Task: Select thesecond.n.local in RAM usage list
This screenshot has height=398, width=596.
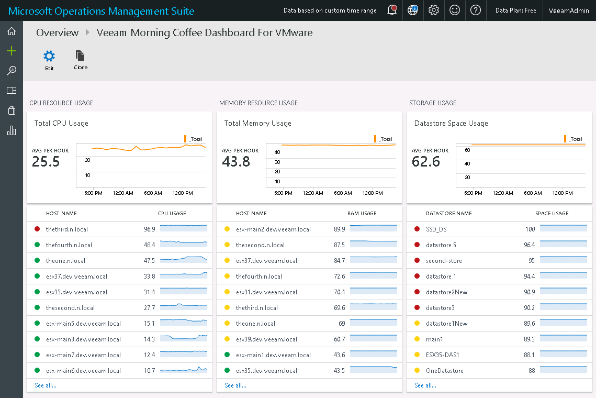Action: [x=309, y=245]
